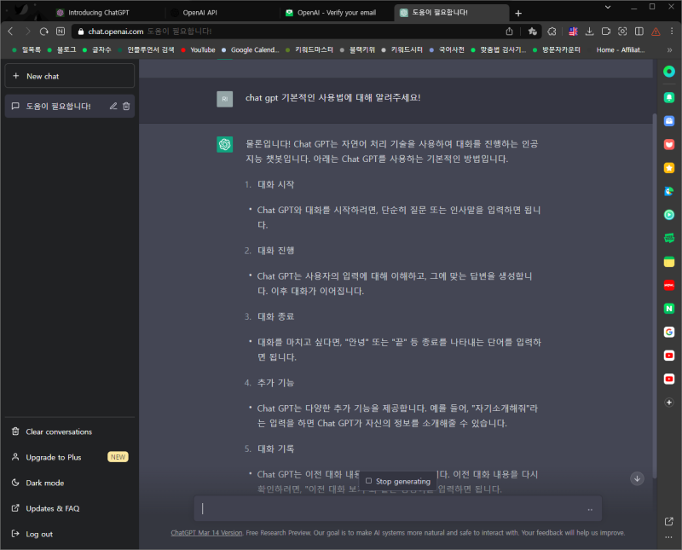Screen dimensions: 682x550
Task: Click the red warning triangle toolbar icon
Action: point(655,30)
